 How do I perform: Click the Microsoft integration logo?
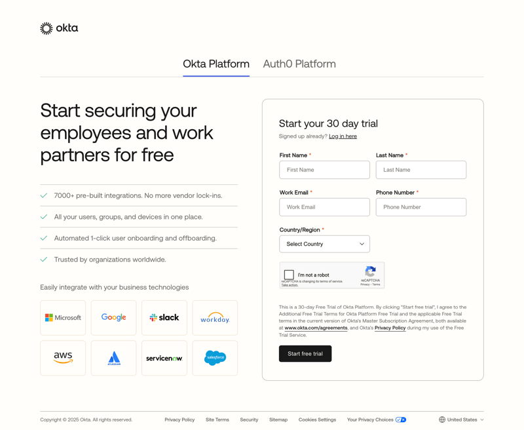63,317
